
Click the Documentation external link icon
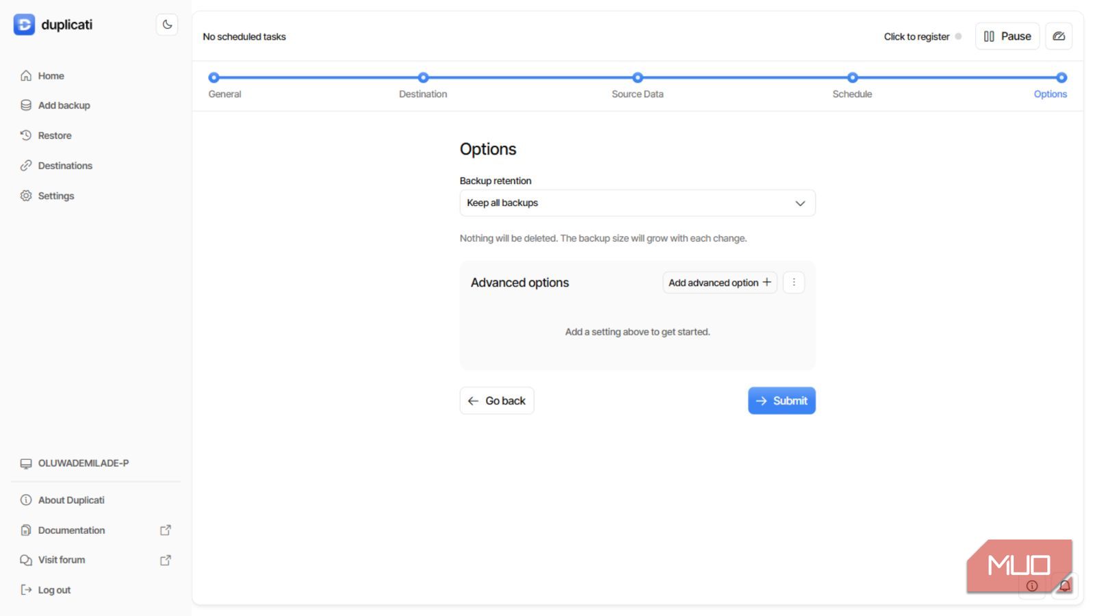point(166,530)
